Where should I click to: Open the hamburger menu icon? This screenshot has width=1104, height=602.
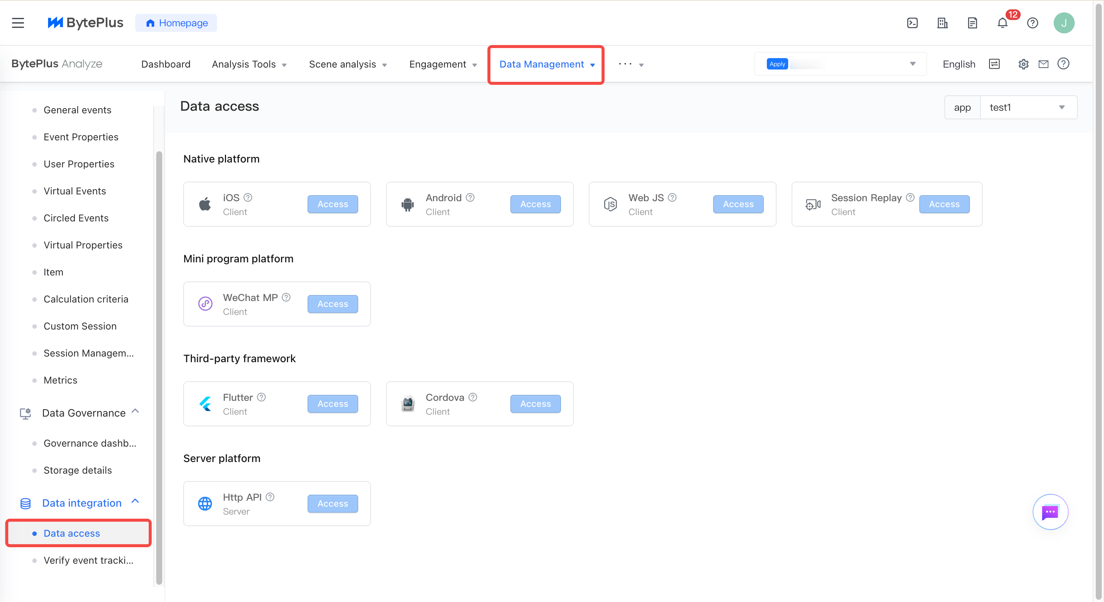[18, 23]
